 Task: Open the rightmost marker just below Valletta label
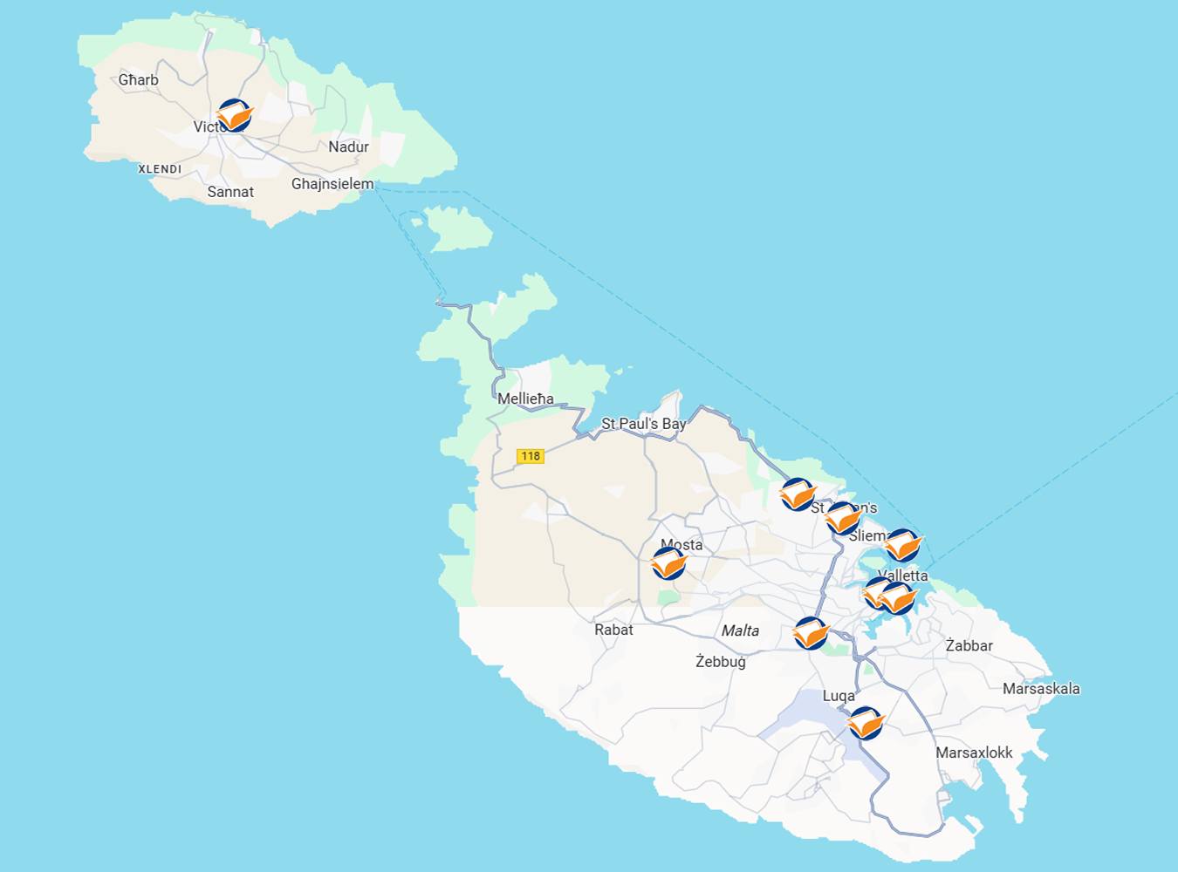[898, 598]
